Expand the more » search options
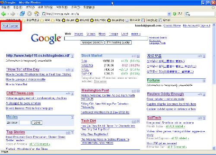The image size is (216, 155). (136, 34)
